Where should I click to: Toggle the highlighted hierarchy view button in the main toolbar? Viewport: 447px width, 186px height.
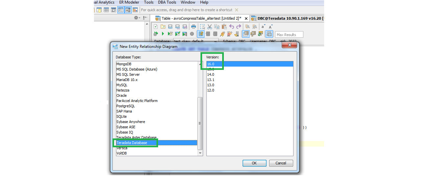pyautogui.click(x=128, y=10)
